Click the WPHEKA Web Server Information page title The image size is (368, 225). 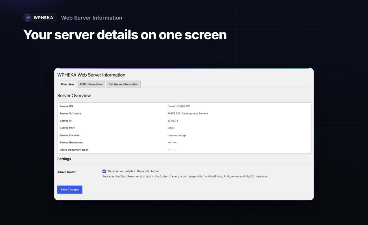click(x=91, y=75)
